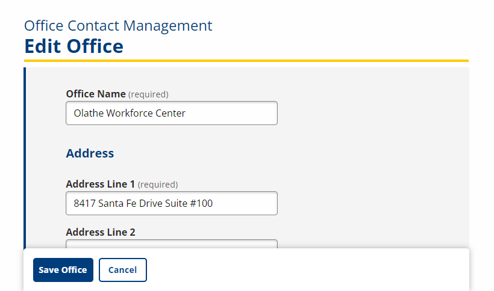This screenshot has height=291, width=494.
Task: Click the Office Contact Management title
Action: 118,26
